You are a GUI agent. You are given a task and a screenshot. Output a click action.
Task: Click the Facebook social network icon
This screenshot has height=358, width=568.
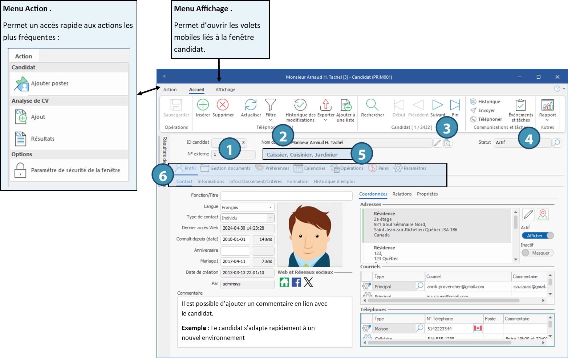coord(296,282)
